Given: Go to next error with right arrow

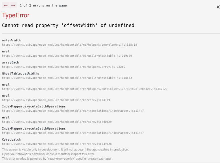Looking at the screenshot, I should pyautogui.click(x=13, y=5).
